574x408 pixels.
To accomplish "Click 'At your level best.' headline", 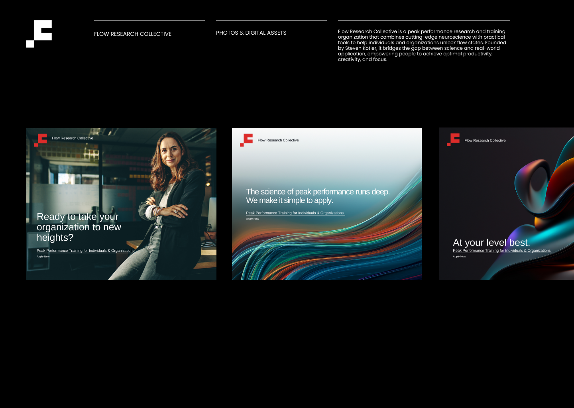I will pos(491,243).
